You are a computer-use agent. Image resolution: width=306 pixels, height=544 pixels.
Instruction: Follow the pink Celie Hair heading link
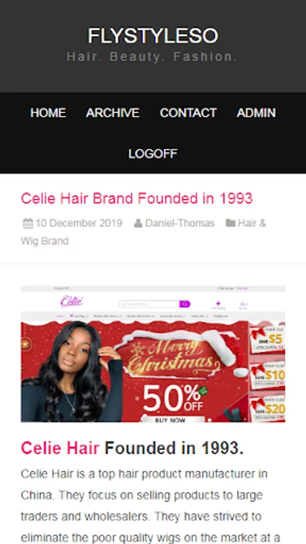tap(60, 448)
